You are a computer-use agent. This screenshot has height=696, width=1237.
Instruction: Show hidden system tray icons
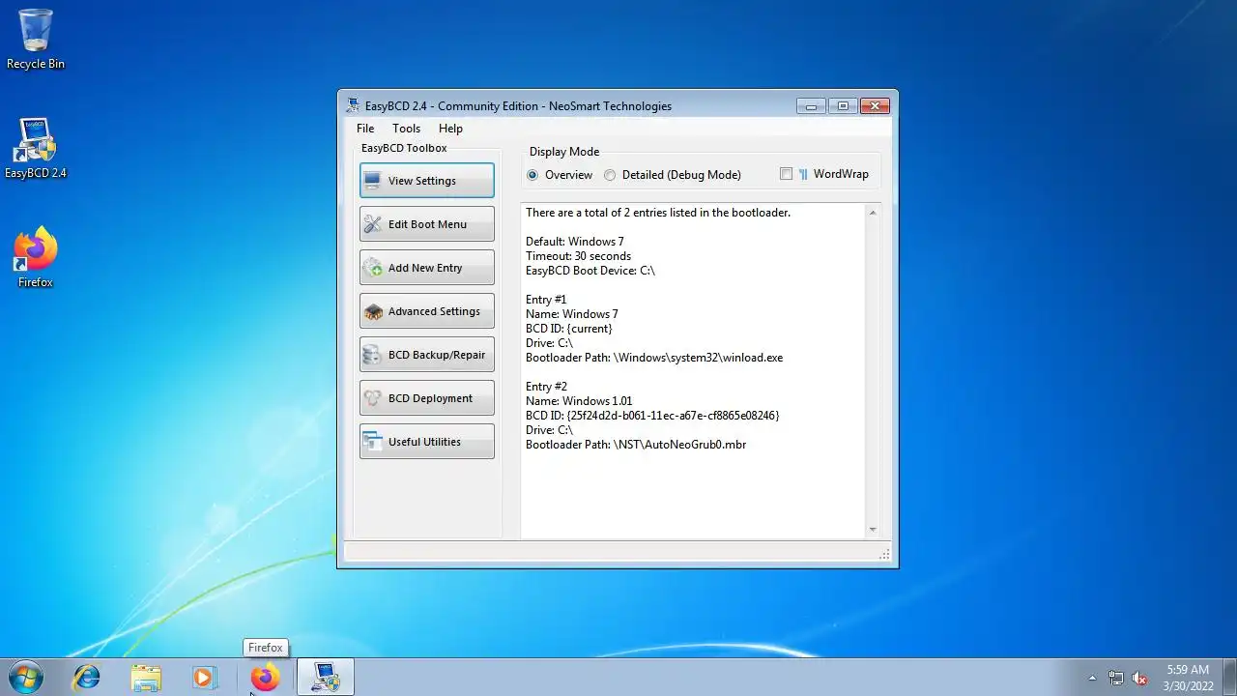tap(1093, 678)
